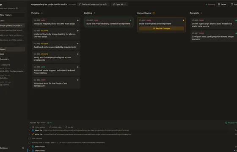
Task: Click the status dot on Implement priority image loading card
Action: pyautogui.click(x=78, y=30)
